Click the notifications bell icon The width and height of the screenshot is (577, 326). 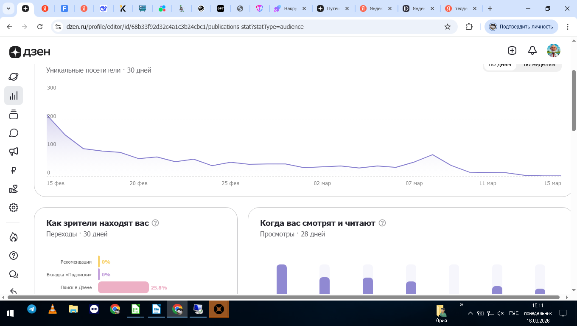[x=532, y=51]
